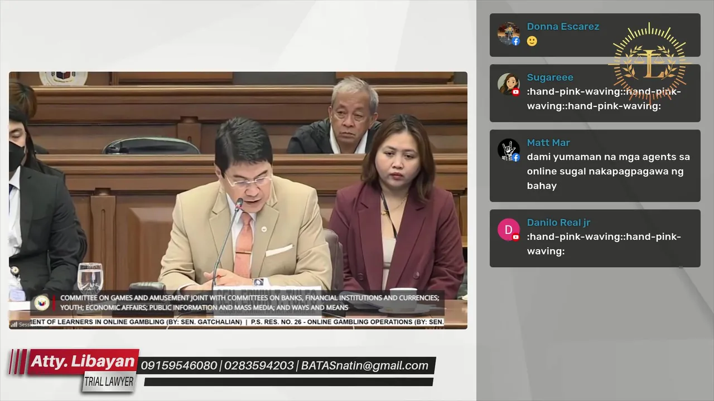
Task: Click Danilo Real jr's 'D' avatar
Action: (x=508, y=229)
